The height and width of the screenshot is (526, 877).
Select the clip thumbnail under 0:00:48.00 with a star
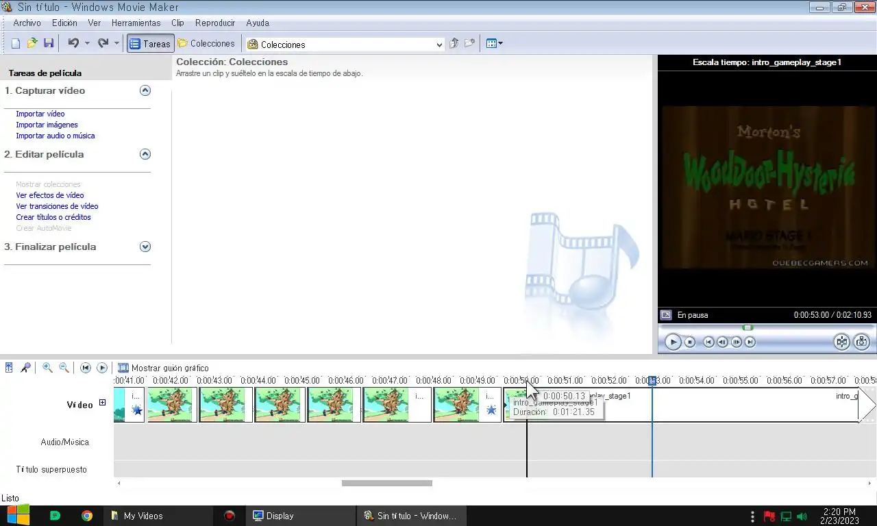[467, 405]
